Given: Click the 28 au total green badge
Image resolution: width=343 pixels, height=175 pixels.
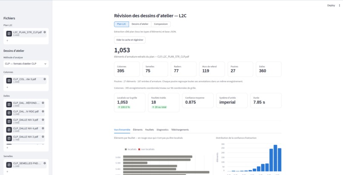Looking at the screenshot, I should point(160,107).
